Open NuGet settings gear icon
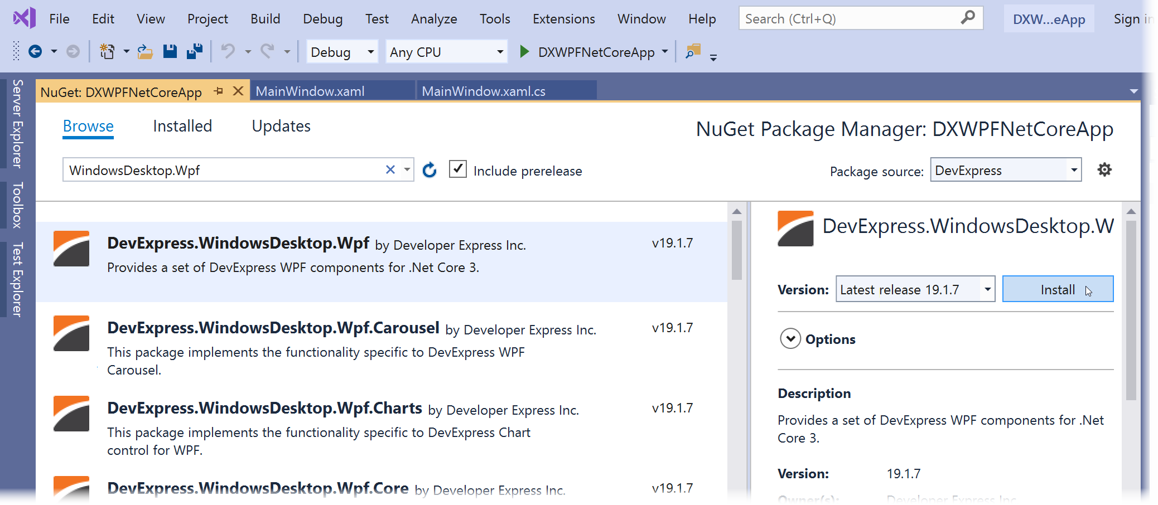Image resolution: width=1158 pixels, height=505 pixels. (x=1104, y=169)
